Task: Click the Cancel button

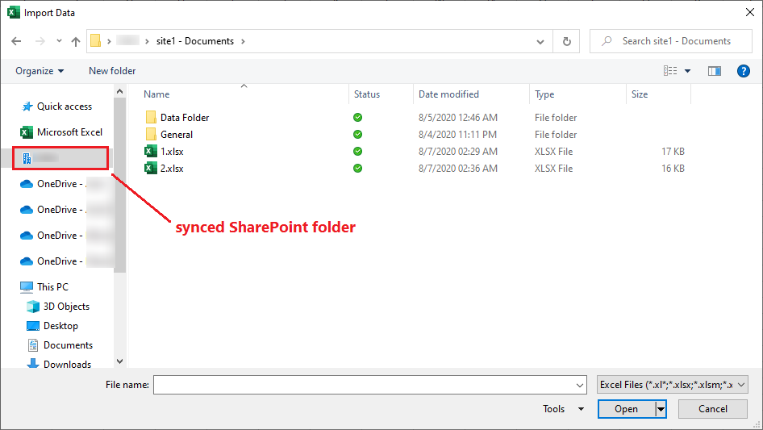Action: pyautogui.click(x=713, y=409)
